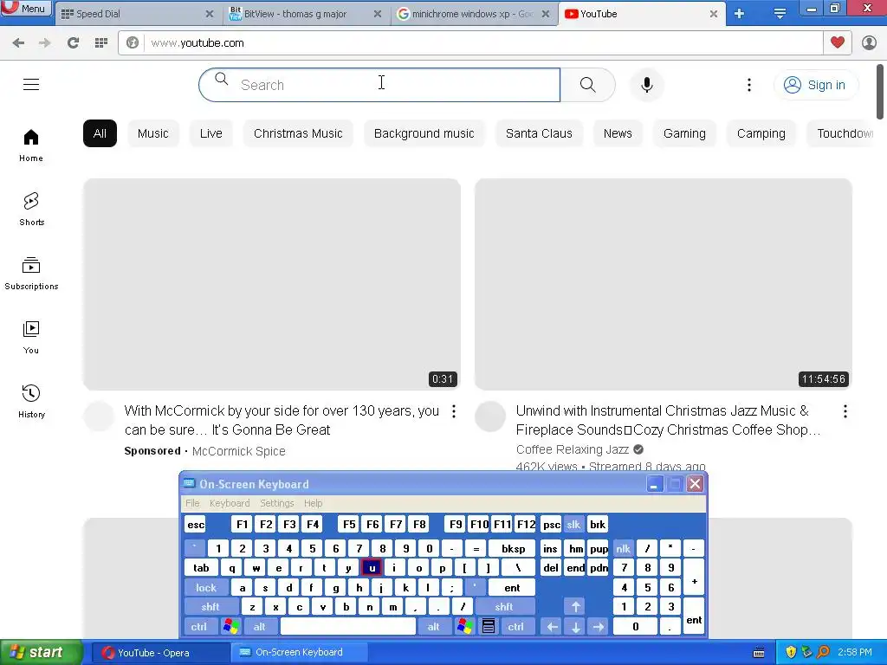
Task: Select the Live filter chip
Action: pyautogui.click(x=211, y=133)
